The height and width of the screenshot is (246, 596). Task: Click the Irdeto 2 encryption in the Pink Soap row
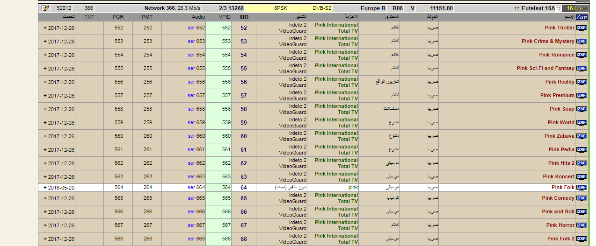[x=298, y=106]
